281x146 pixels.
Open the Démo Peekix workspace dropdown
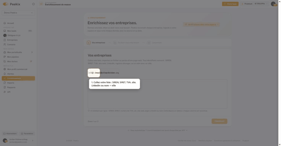click(x=18, y=13)
